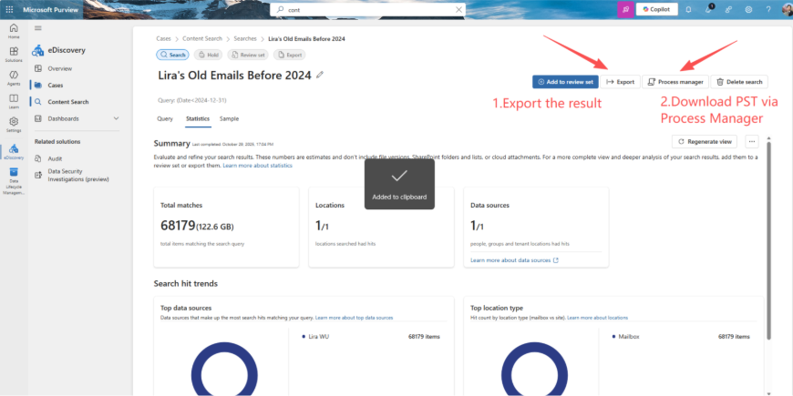Open Content Search in eDiscovery navigation
793x396 pixels.
67,102
